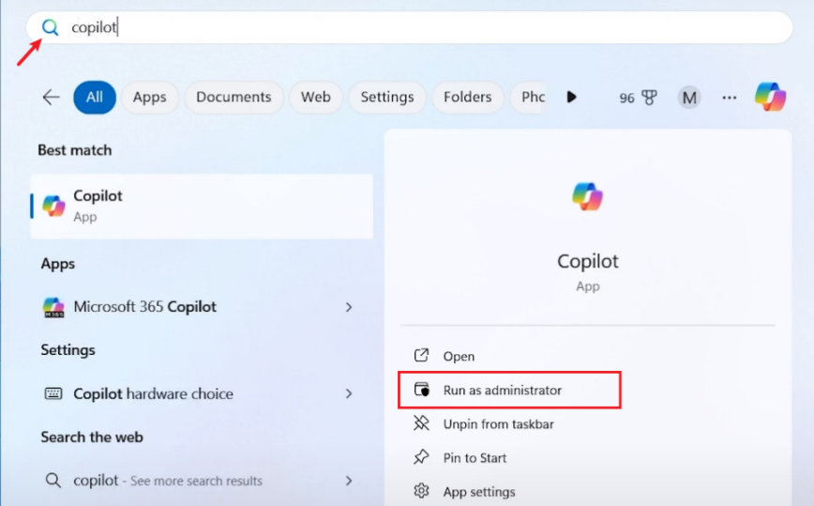Expand the copilot web search chevron

pos(349,481)
